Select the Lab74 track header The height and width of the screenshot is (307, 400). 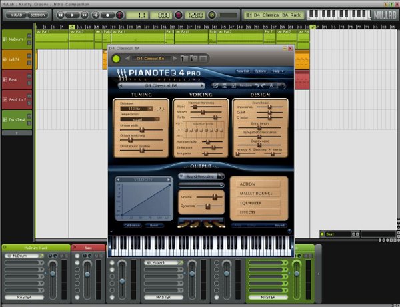[x=17, y=59]
